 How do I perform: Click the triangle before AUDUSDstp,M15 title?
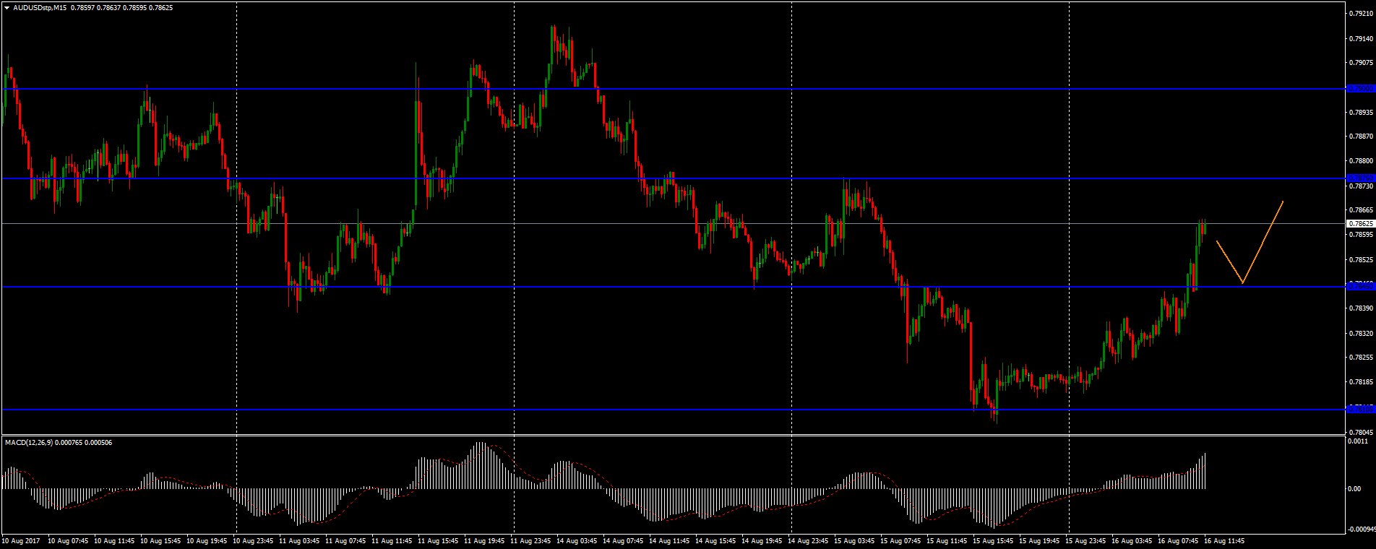tap(7, 7)
